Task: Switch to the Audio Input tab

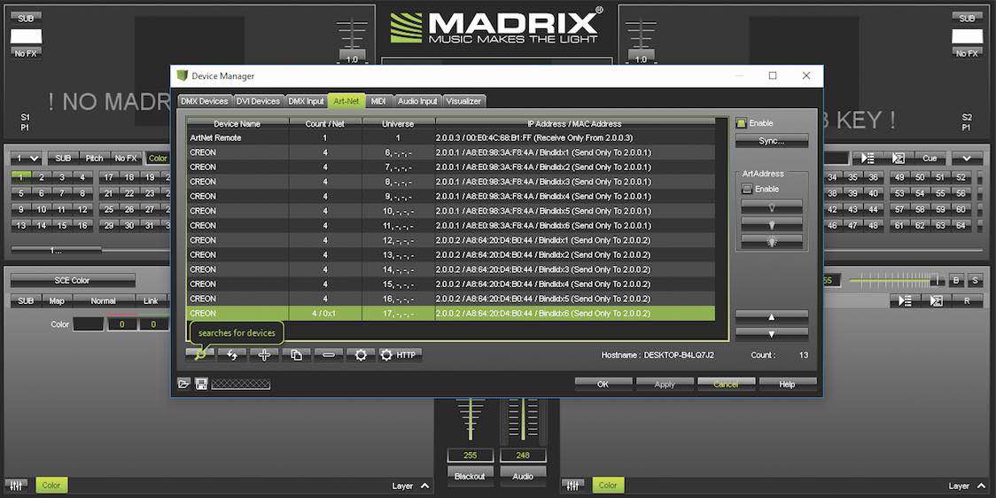Action: pyautogui.click(x=417, y=101)
